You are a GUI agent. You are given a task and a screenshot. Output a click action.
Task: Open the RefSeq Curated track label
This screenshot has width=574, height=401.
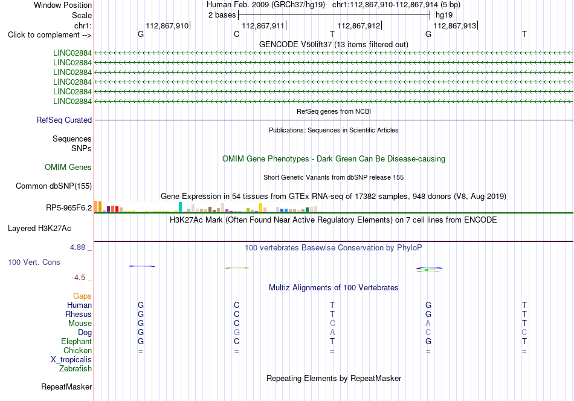[x=64, y=120]
